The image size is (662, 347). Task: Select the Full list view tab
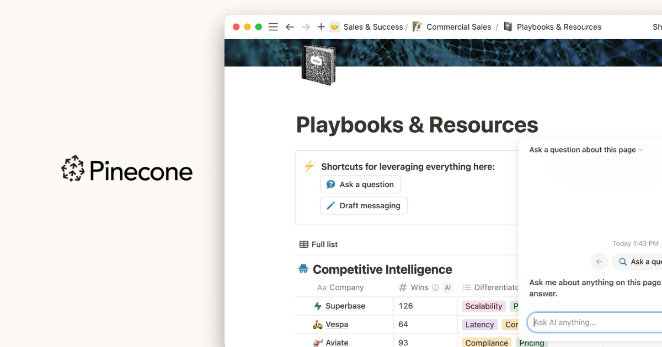319,245
